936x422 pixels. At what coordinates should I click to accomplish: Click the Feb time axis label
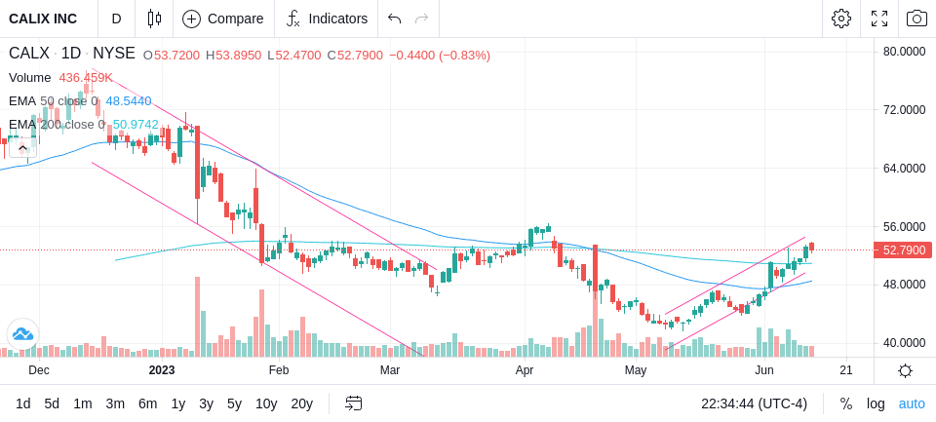click(279, 370)
